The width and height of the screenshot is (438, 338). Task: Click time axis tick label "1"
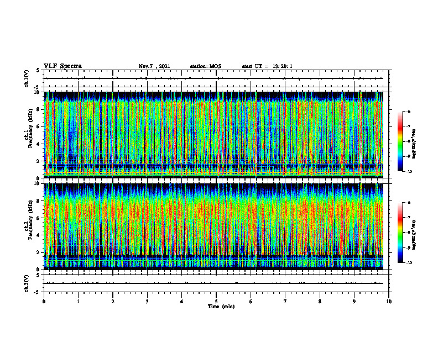pos(78,302)
